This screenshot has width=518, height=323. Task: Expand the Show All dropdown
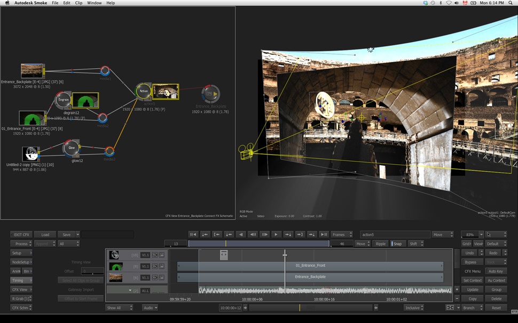click(119, 308)
